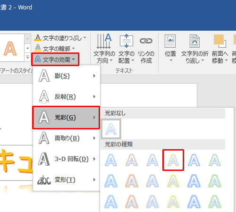Apply gray glow in second glow row
Screen dimensions: 236x212
[x=152, y=181]
